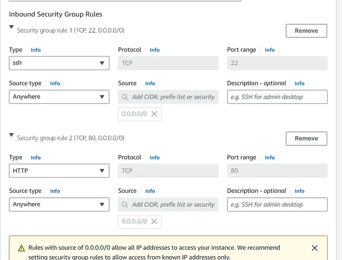342x260 pixels.
Task: Open rule 2 Source type Anywhere dropdown
Action: 59,204
